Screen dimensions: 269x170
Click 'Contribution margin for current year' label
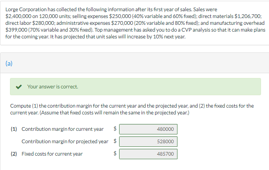[x=63, y=129]
